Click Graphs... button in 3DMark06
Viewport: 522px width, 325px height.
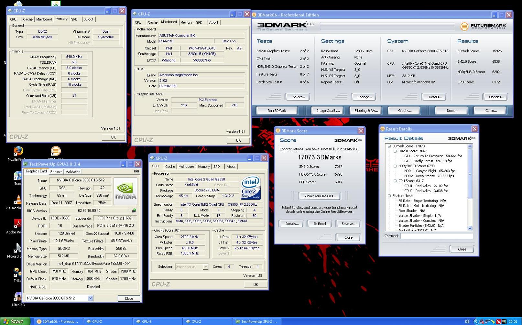tap(405, 111)
